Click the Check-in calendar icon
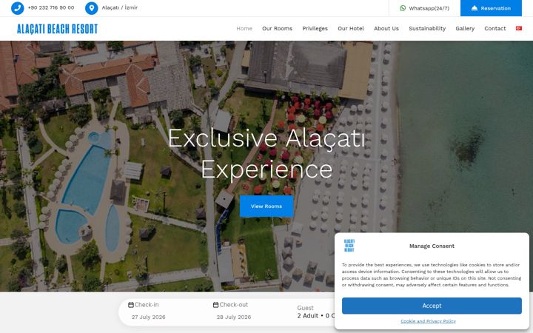Screen dimensions: 533x333 point(131,305)
